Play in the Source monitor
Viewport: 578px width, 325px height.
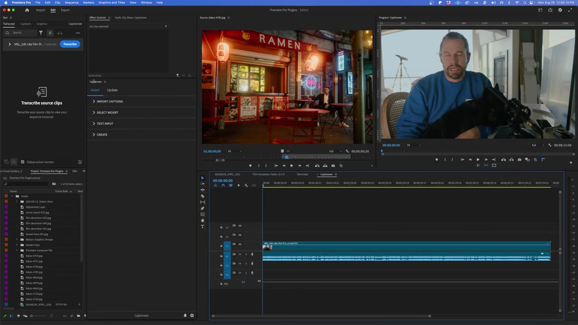click(x=291, y=166)
